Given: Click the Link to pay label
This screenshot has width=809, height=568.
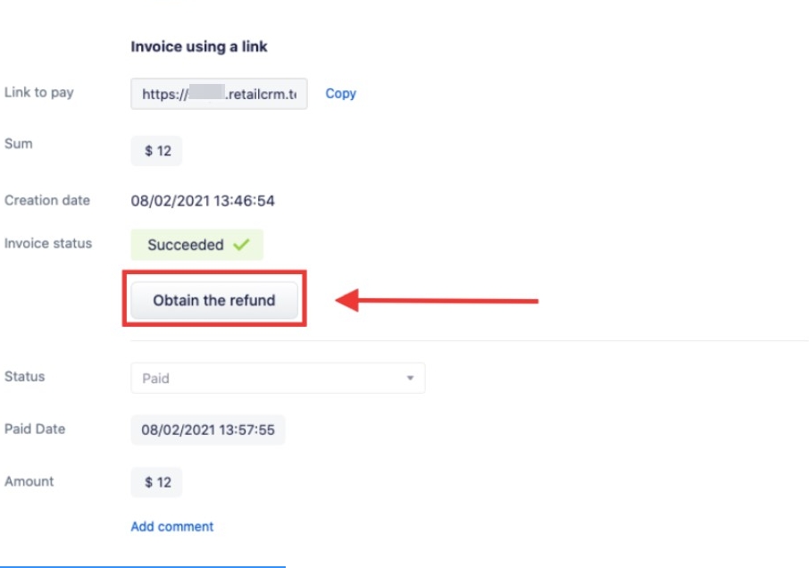Looking at the screenshot, I should point(39,92).
